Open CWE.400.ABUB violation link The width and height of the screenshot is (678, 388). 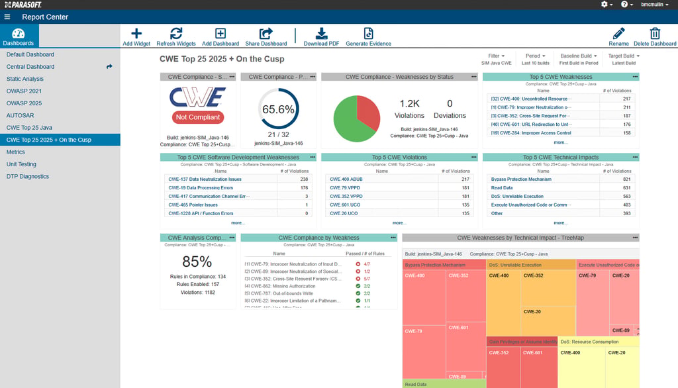click(346, 179)
